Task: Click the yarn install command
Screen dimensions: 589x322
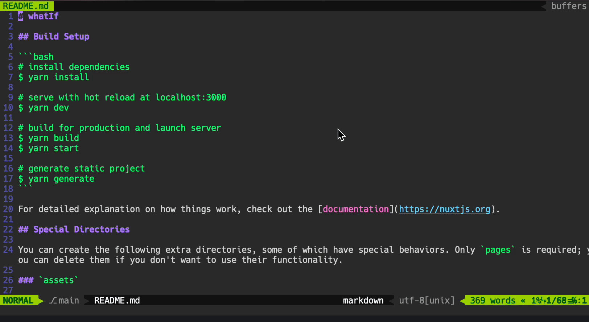Action: tap(54, 77)
